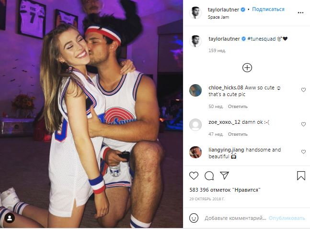Open chloe_hicks.08's profile avatar
Screen dimensions: 310x229
click(195, 90)
